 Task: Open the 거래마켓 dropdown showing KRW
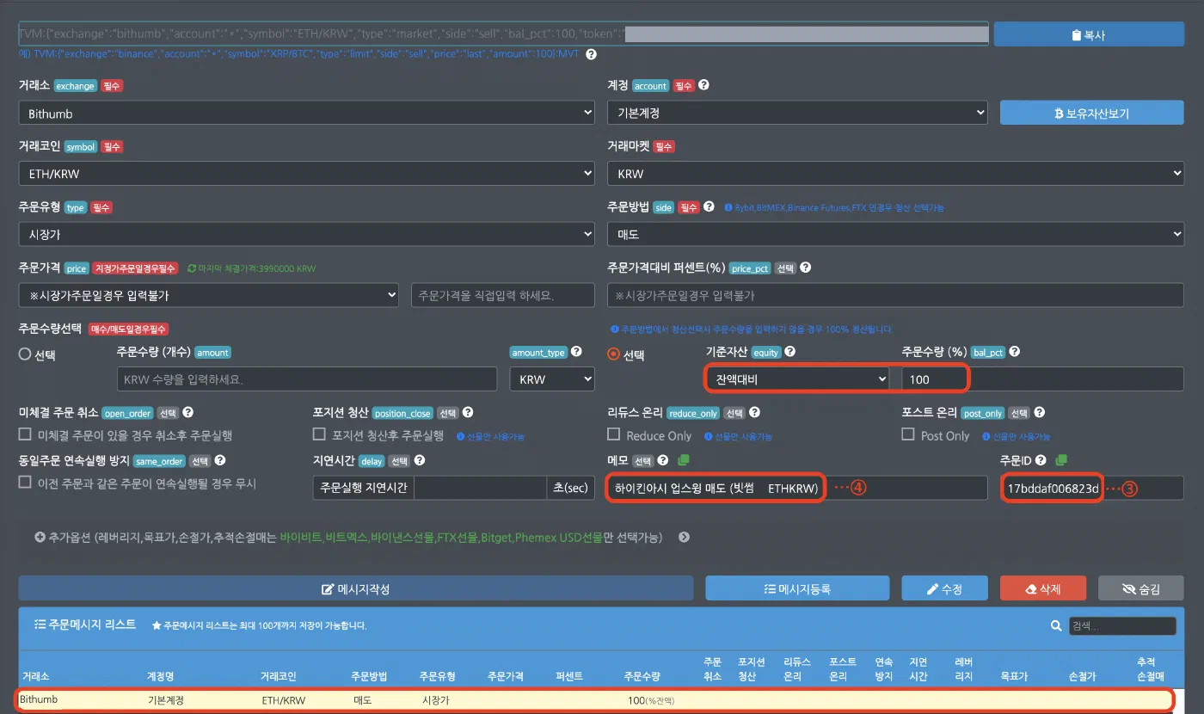pyautogui.click(x=895, y=174)
